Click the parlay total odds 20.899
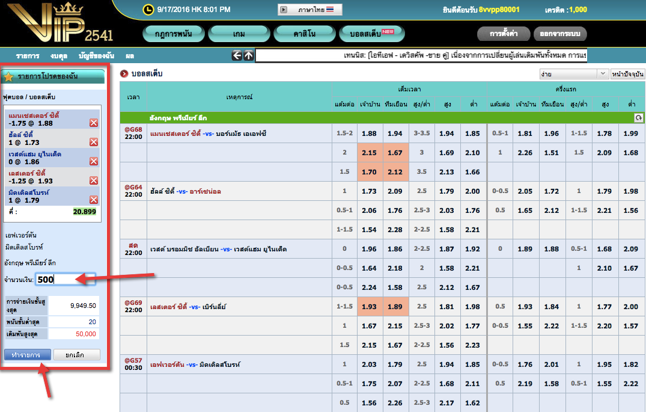The height and width of the screenshot is (412, 646). coord(85,212)
